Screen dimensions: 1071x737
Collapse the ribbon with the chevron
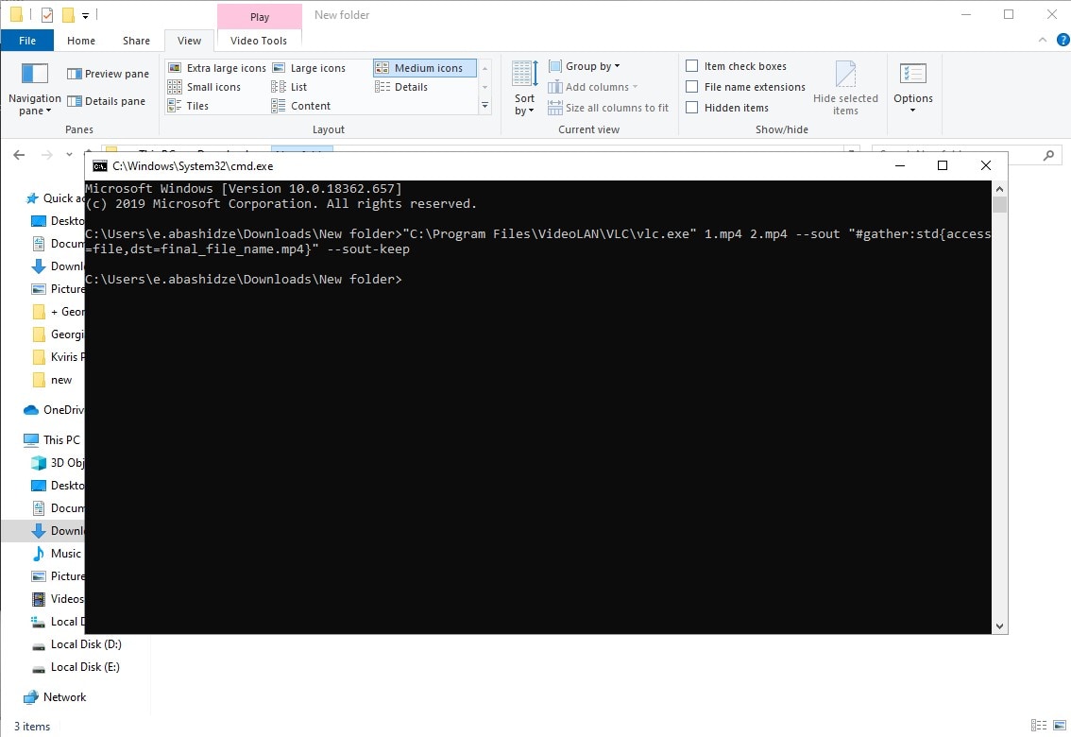[x=1043, y=41]
